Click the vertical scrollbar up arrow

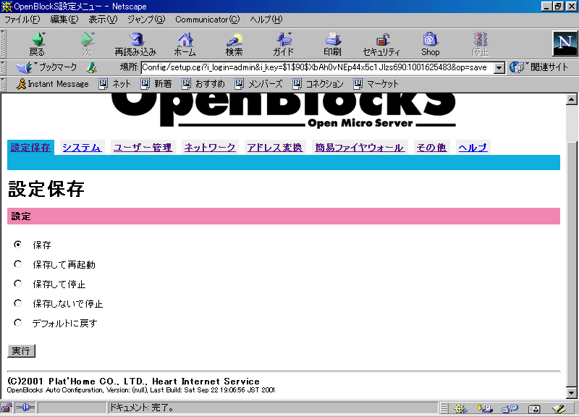[572, 99]
